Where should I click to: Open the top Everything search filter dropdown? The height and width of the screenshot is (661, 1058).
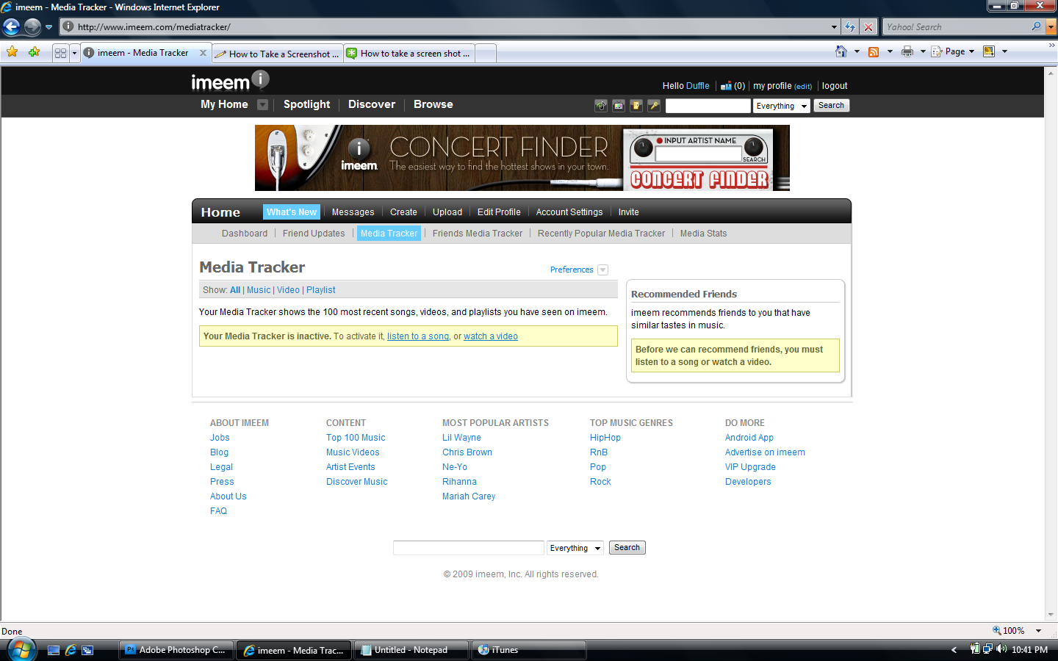pyautogui.click(x=782, y=106)
